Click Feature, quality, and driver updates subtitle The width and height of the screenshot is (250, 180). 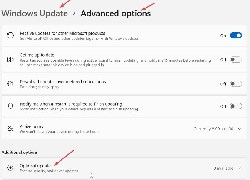click(x=49, y=171)
